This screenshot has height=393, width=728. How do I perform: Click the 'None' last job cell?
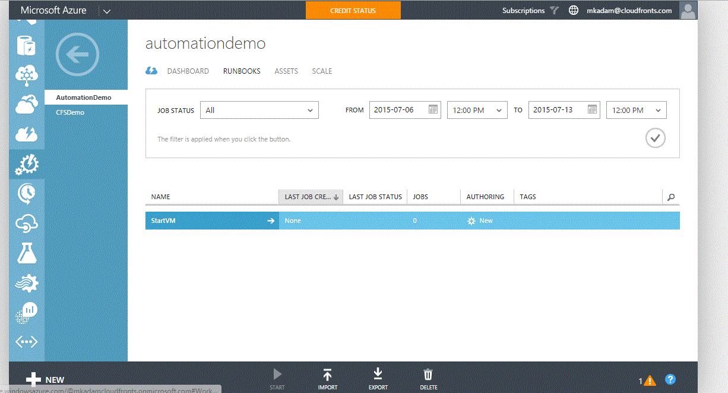293,221
